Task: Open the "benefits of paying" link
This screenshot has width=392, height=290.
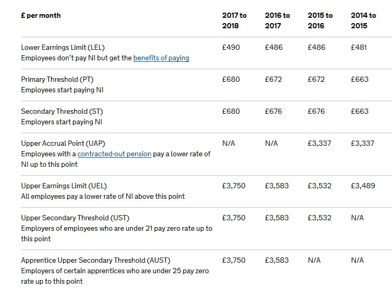Action: click(x=161, y=58)
